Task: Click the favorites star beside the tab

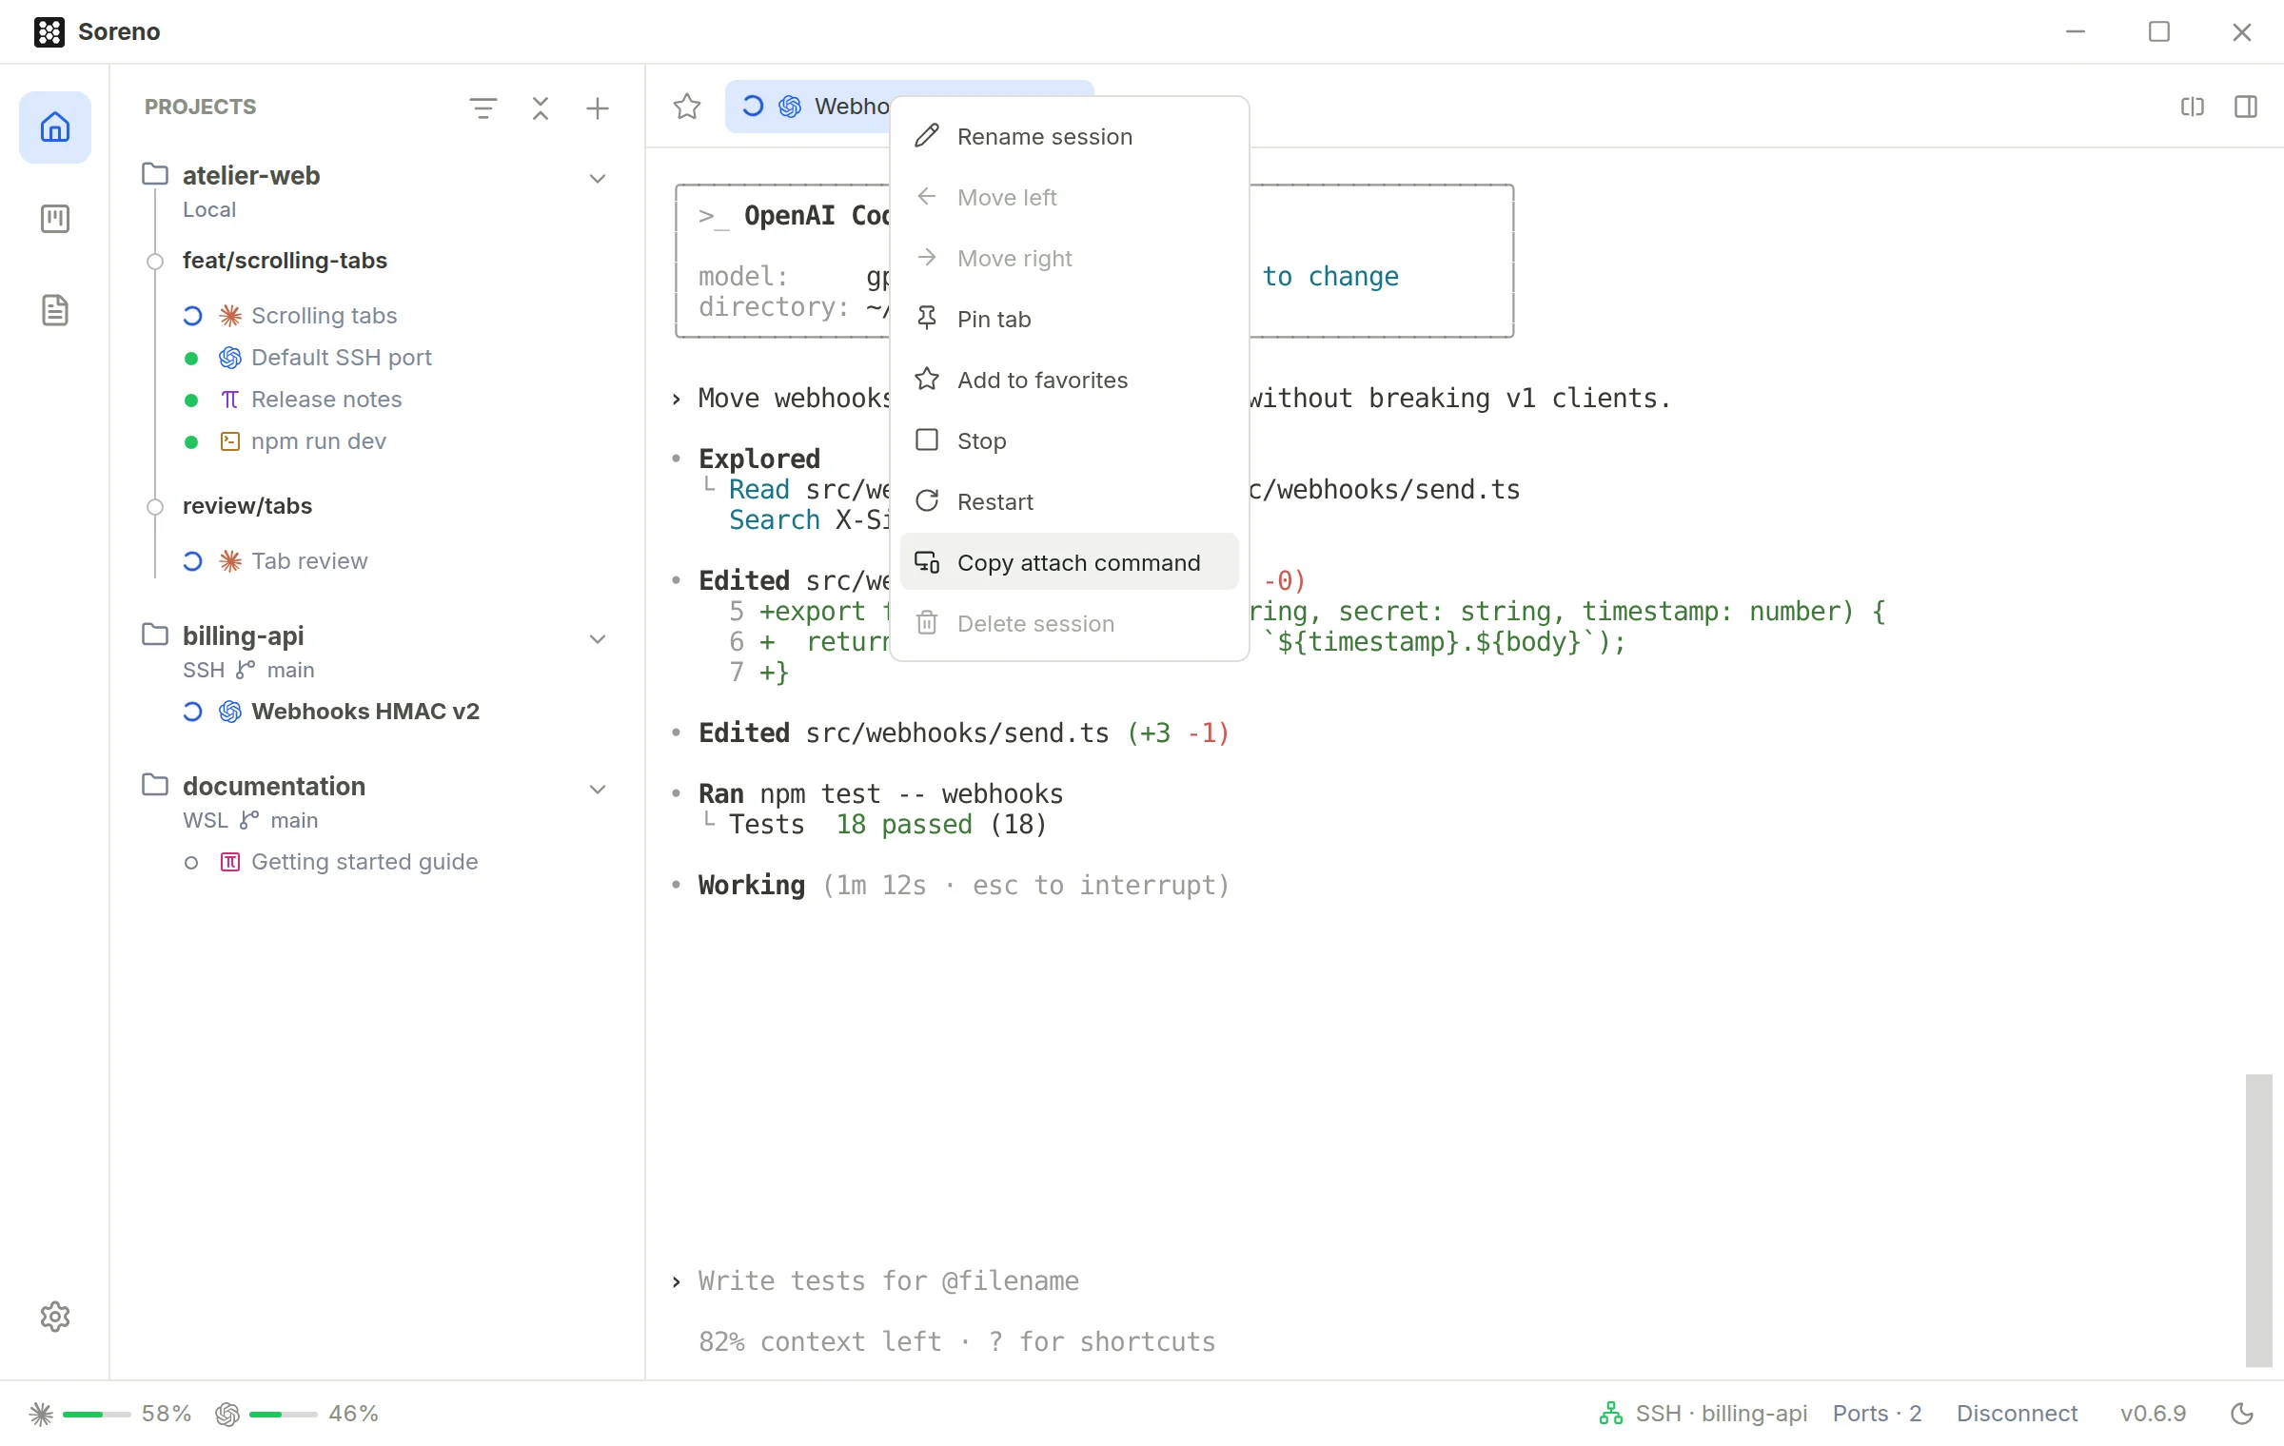Action: tap(687, 107)
